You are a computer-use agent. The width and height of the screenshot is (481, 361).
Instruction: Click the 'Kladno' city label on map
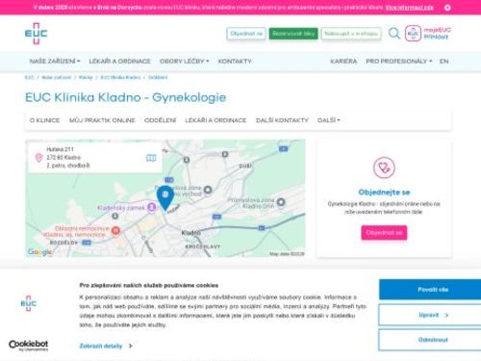pos(190,233)
